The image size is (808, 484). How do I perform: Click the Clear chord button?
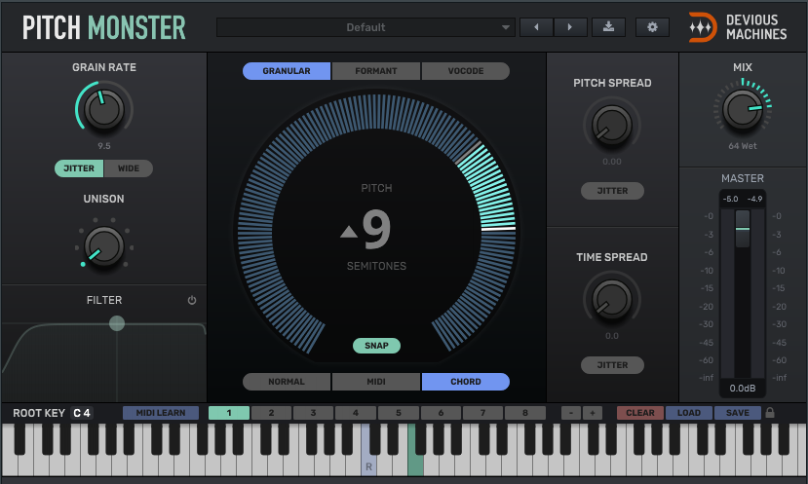(639, 413)
